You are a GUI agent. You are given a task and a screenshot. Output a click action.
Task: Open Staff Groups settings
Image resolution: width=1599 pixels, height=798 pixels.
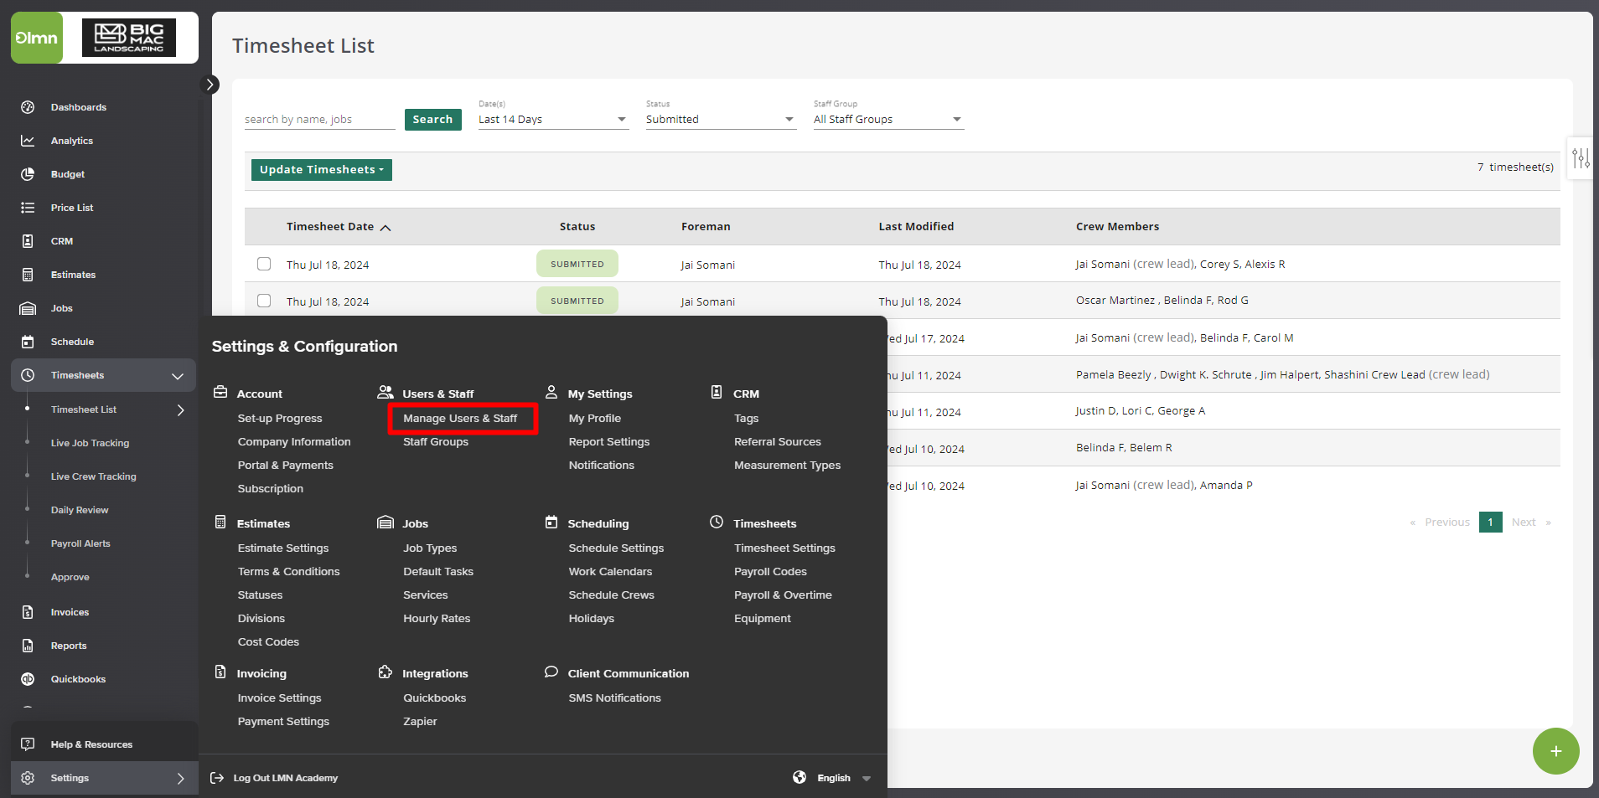coord(436,442)
